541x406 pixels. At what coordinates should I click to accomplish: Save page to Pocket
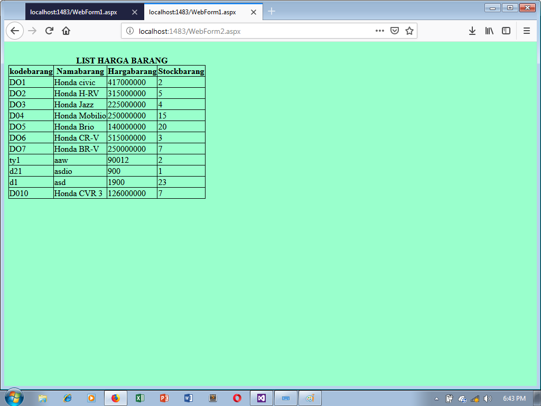click(394, 31)
